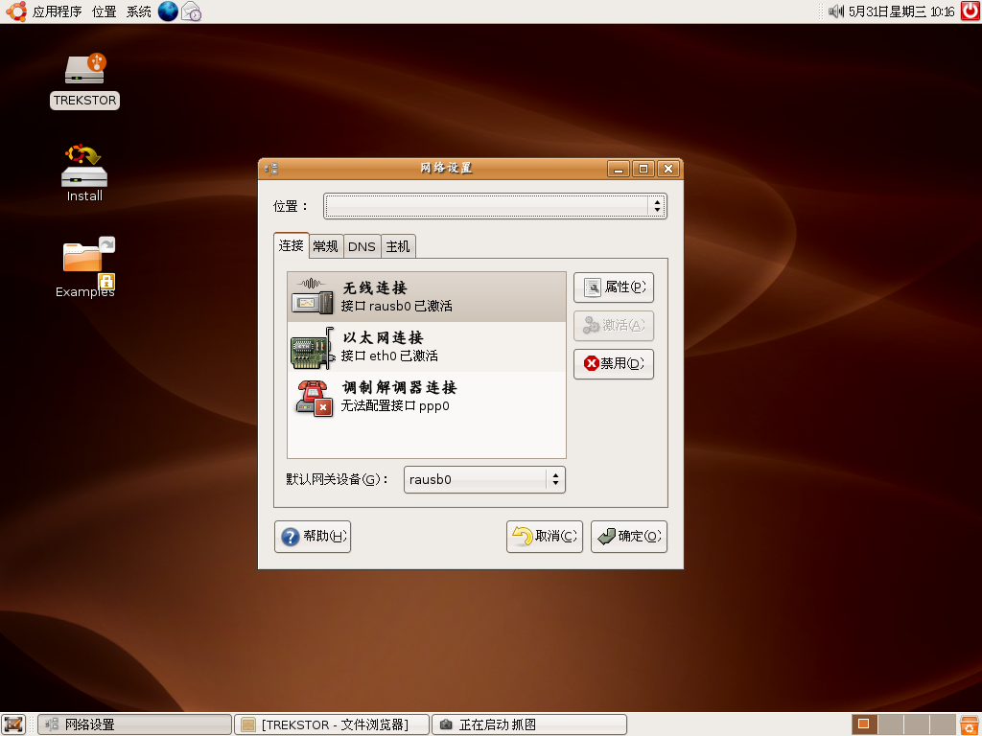Click the Ethernet card icon in list
Screen dimensions: 982x736
(x=312, y=348)
